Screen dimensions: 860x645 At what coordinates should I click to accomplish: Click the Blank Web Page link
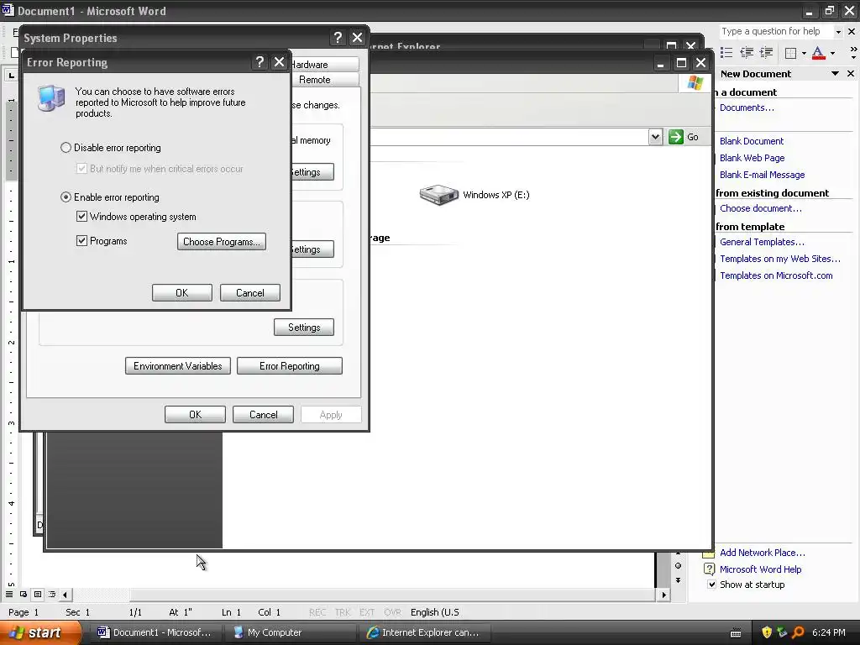(x=752, y=158)
